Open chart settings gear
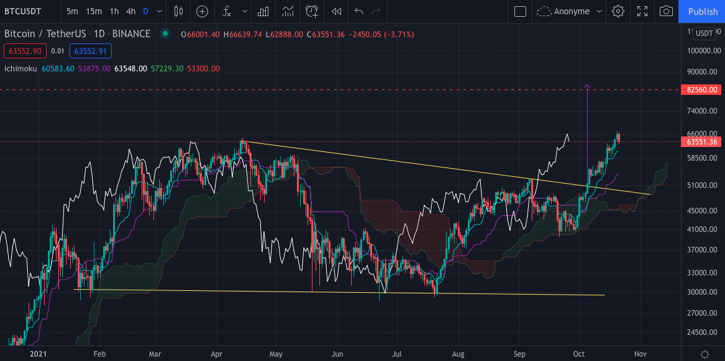 (618, 11)
